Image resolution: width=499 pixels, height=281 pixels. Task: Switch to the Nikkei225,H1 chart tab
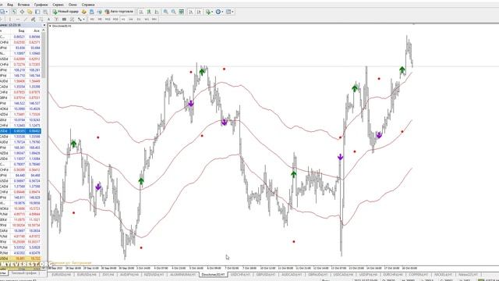point(468,274)
